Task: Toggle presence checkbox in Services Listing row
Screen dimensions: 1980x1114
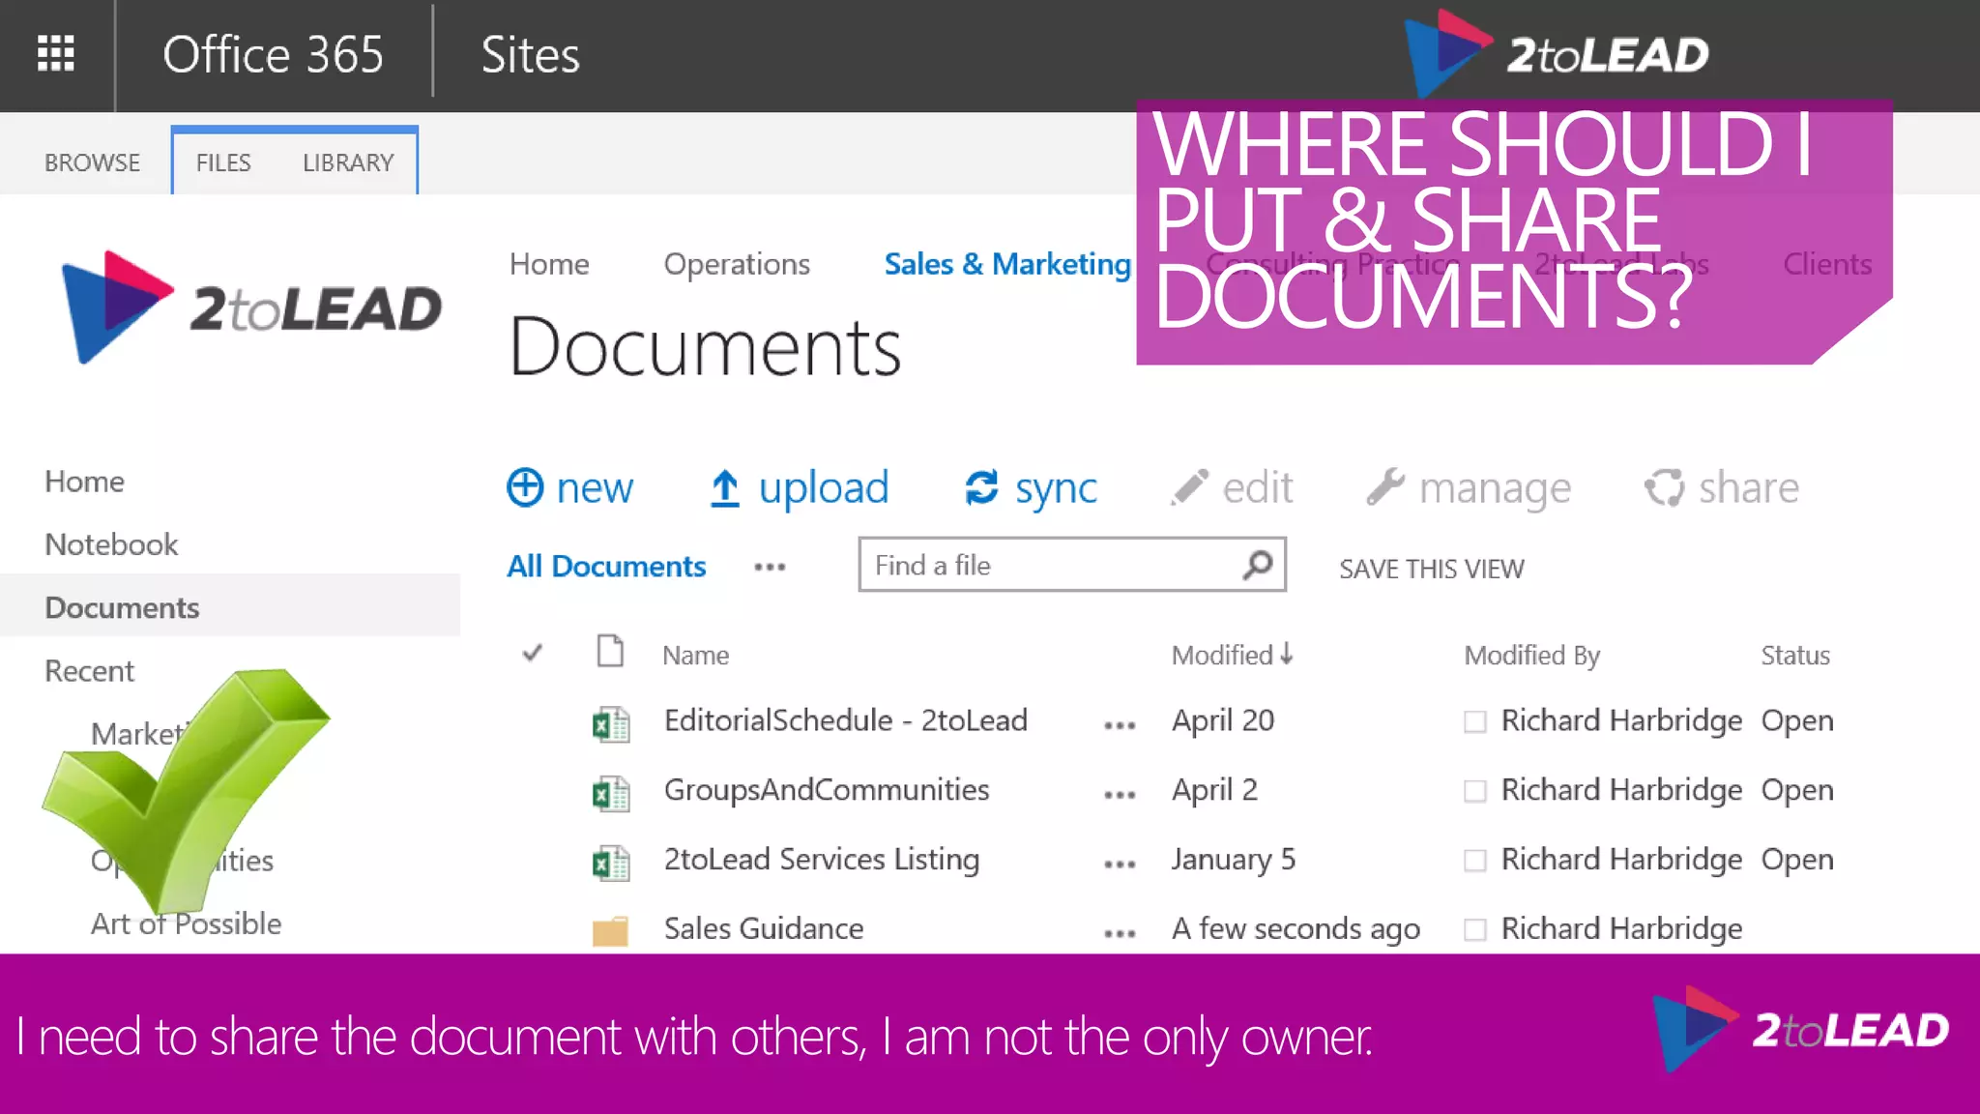Action: coord(1475,861)
